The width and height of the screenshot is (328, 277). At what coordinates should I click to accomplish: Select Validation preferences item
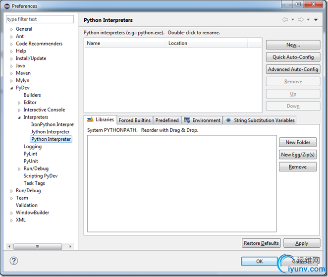(x=27, y=205)
